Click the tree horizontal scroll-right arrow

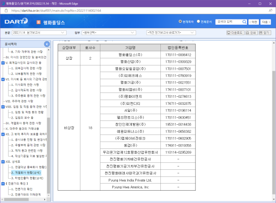coord(45,199)
